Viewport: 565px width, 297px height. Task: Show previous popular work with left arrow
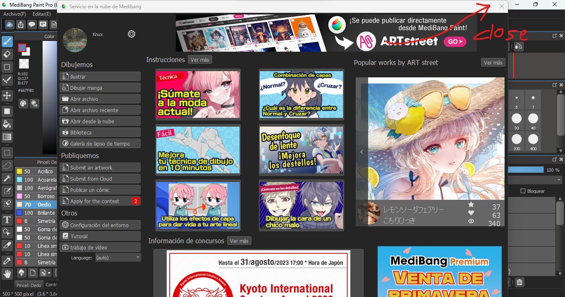(362, 152)
